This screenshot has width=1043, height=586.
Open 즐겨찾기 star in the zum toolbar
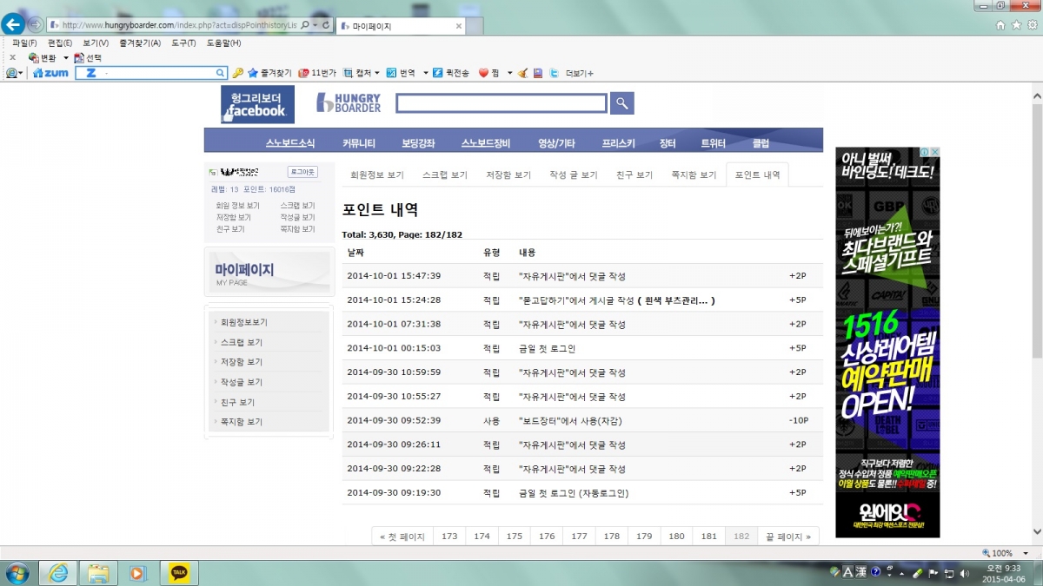tap(269, 73)
